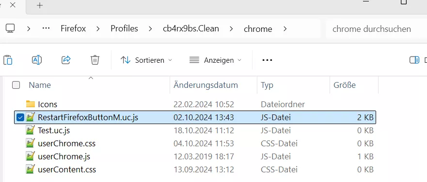The image size is (427, 182).
Task: Uncheck the RestartFirefoxButtonM.uc.js checkbox
Action: (20, 117)
